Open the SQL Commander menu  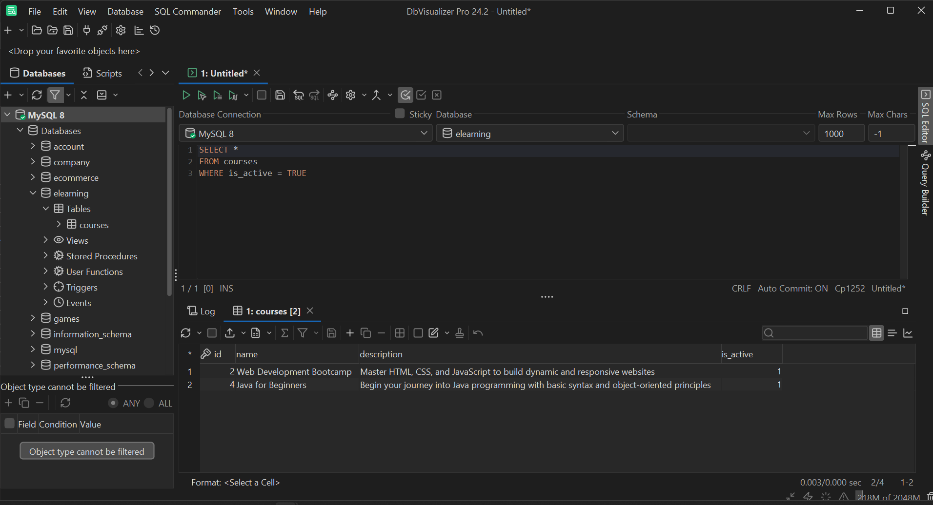(187, 11)
